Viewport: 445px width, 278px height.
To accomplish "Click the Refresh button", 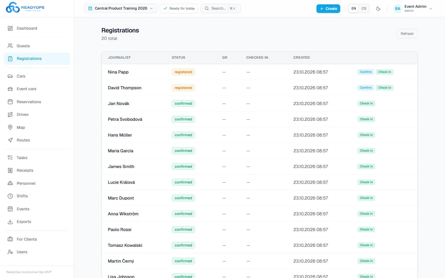I will (x=407, y=34).
